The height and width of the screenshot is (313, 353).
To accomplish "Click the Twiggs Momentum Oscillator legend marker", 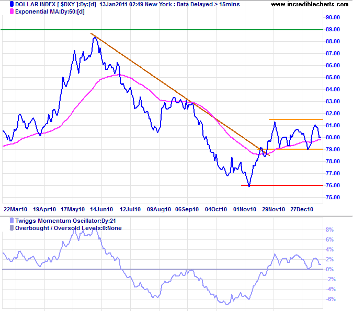I will pos(5,222).
